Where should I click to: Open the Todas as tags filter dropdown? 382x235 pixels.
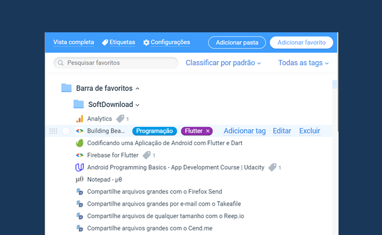(304, 63)
